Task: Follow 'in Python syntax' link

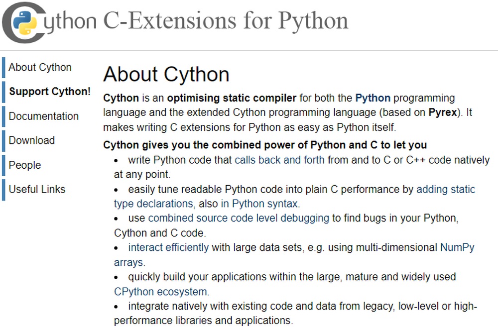Action: [260, 204]
